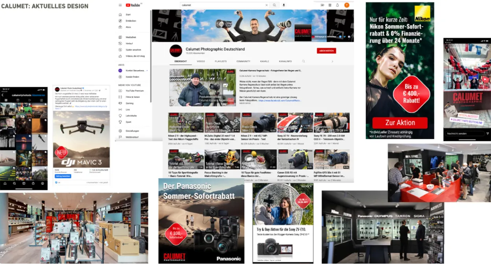Screen dimensions: 491x264
Task: Clear the search field with X icon
Action: 266,5
